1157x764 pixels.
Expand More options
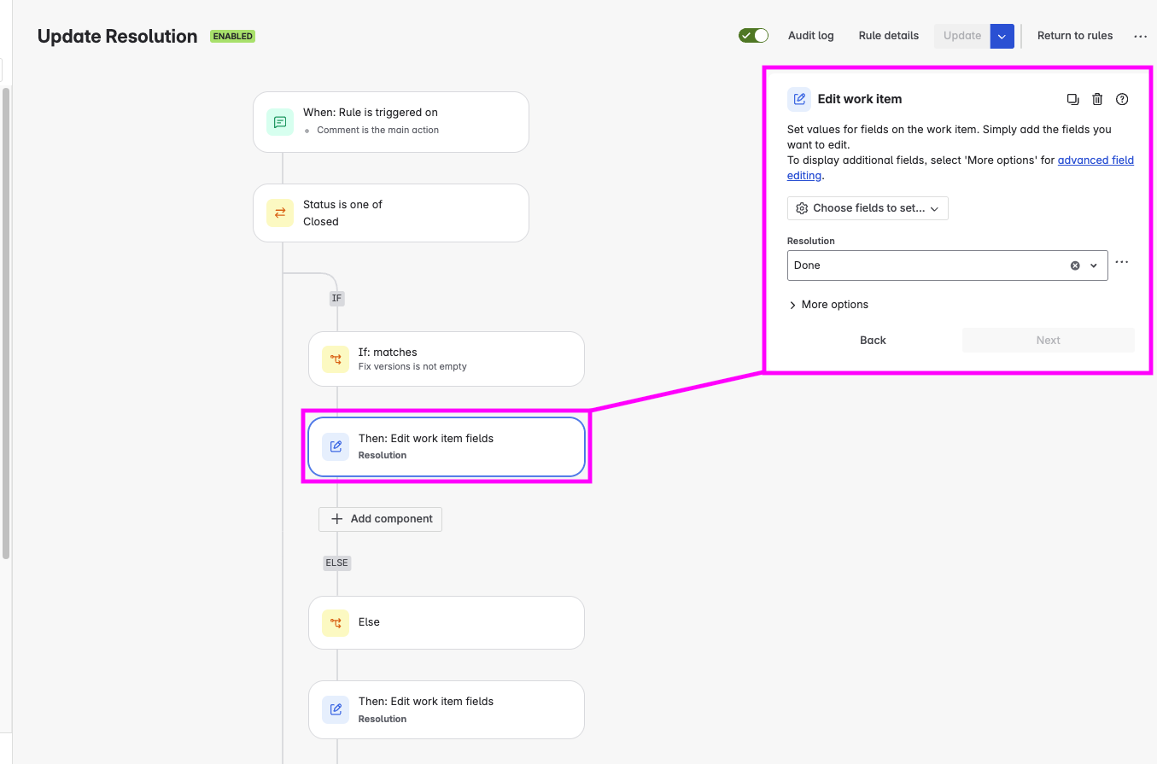828,305
